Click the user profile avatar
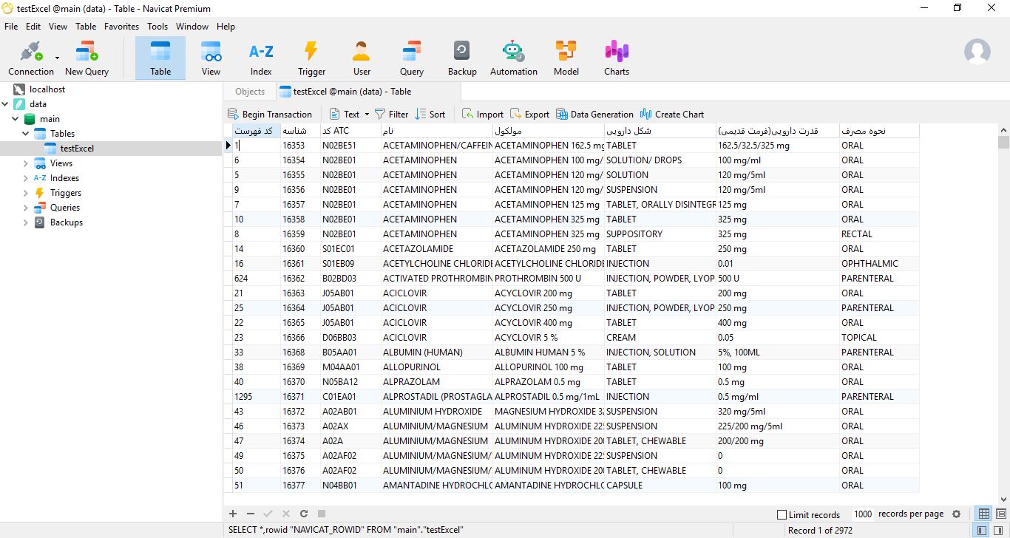Screen dimensions: 1010x538 coord(977,51)
